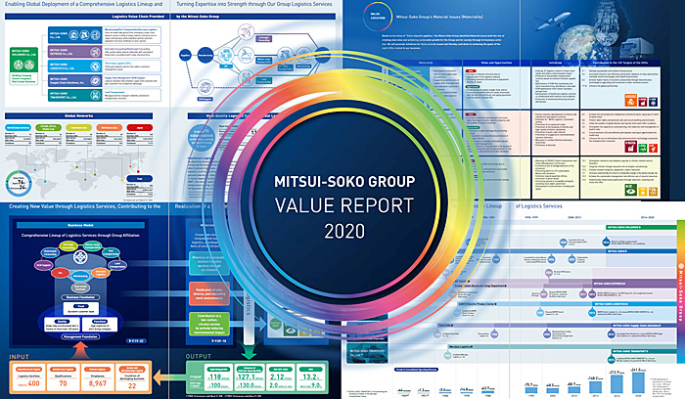Click the orange upward arrow above INPUT

pos(80,350)
